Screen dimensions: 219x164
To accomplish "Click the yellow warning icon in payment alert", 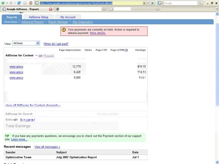I will pos(64,30).
